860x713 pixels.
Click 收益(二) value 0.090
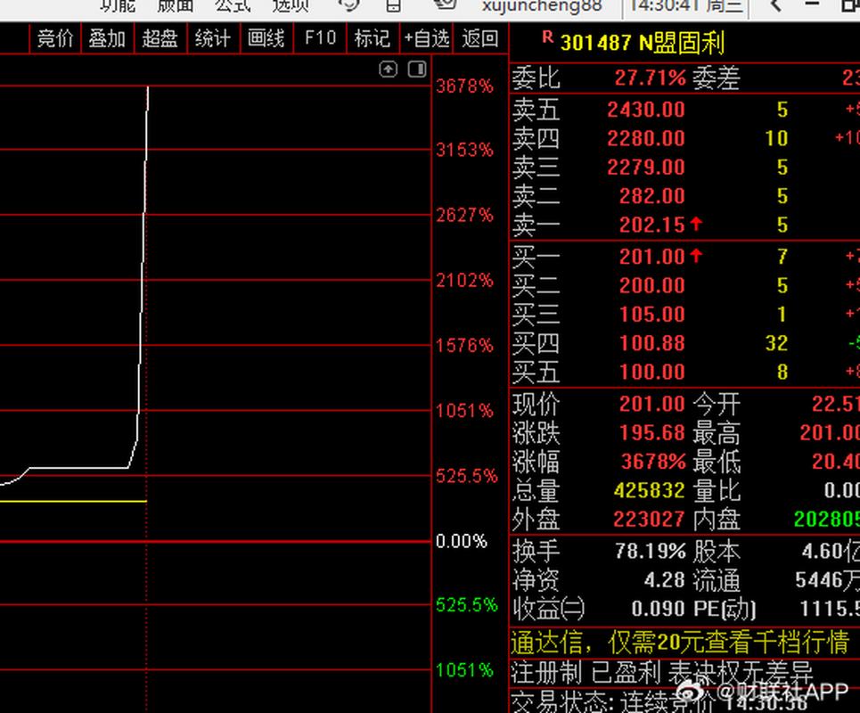659,609
